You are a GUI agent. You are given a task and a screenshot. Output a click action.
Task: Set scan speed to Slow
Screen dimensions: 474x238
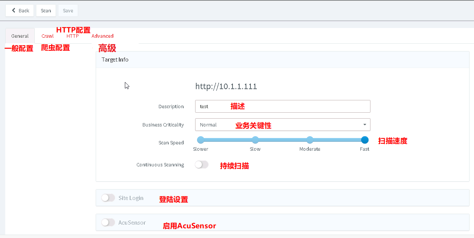coord(255,140)
